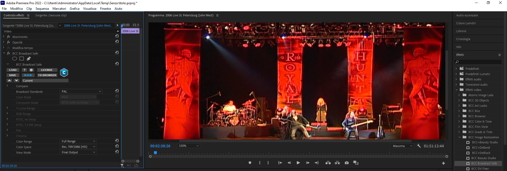
Task: Create ellipse mask for BCC Broadcast Safe
Action: pyautogui.click(x=15, y=58)
